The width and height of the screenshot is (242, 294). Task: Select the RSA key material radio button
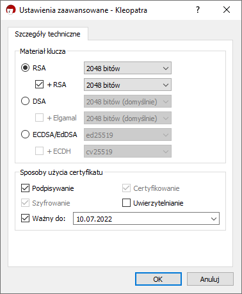coord(25,68)
